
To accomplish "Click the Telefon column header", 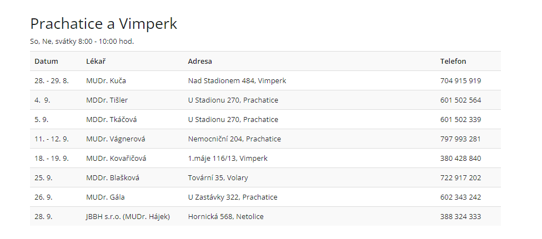I will point(453,62).
